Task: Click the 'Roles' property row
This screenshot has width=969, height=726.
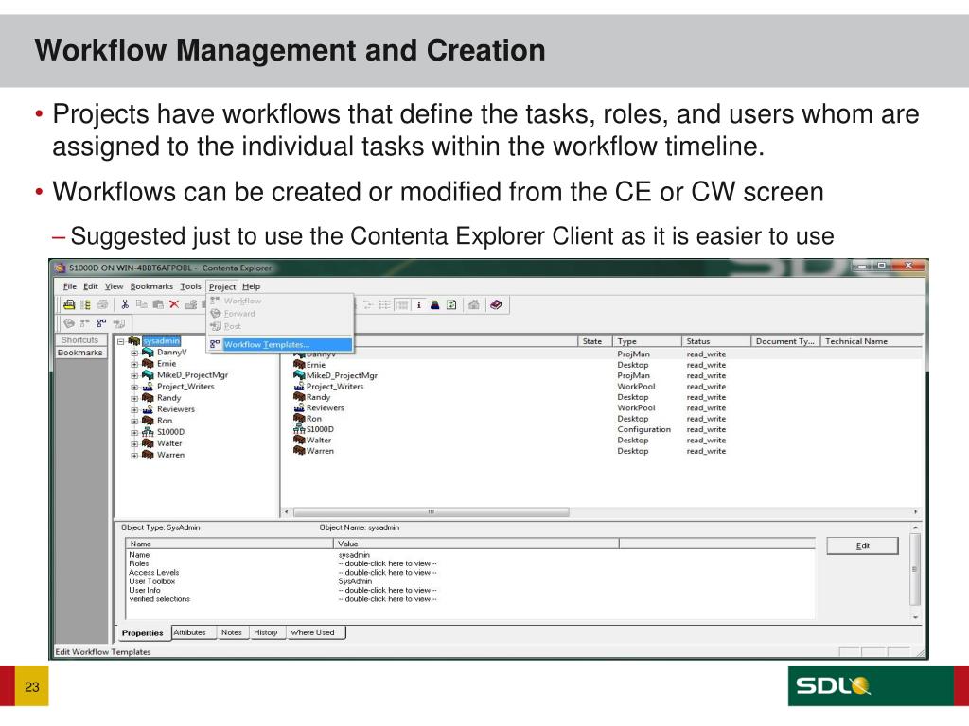Action: tap(469, 563)
